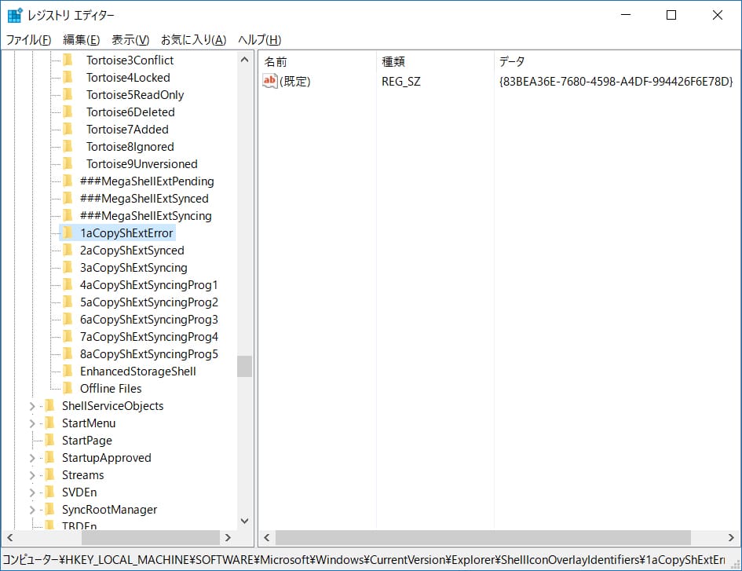Click the 名前 column header
The image size is (742, 571).
click(x=317, y=61)
